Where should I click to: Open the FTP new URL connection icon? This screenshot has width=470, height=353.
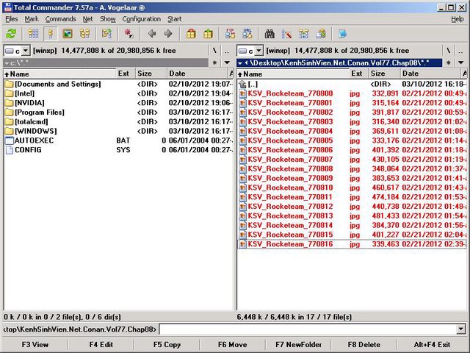click(x=247, y=34)
